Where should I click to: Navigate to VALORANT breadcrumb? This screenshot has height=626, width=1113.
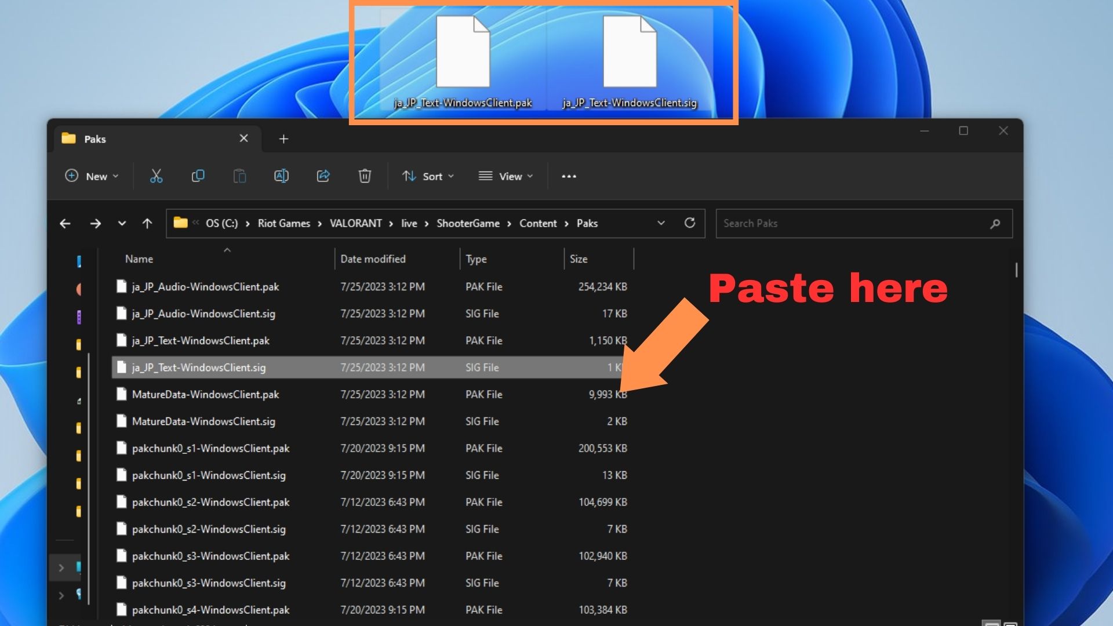[x=356, y=223]
